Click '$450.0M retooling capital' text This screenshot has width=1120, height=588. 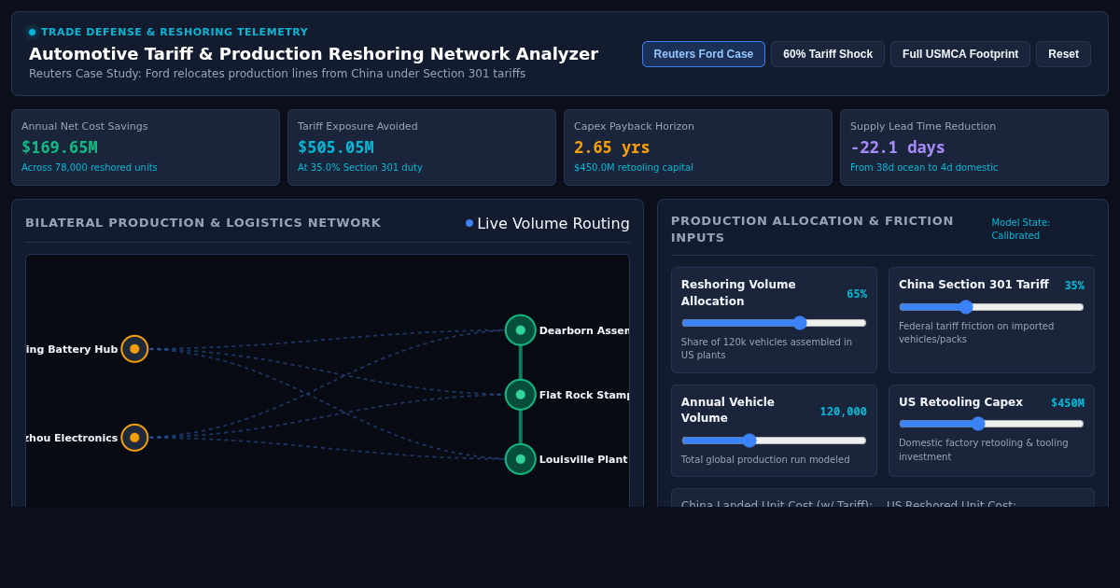click(634, 168)
